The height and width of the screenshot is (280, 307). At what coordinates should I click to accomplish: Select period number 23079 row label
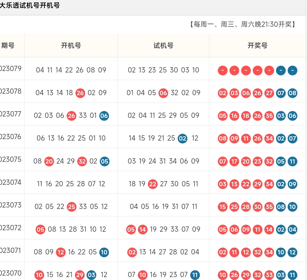tap(10, 69)
